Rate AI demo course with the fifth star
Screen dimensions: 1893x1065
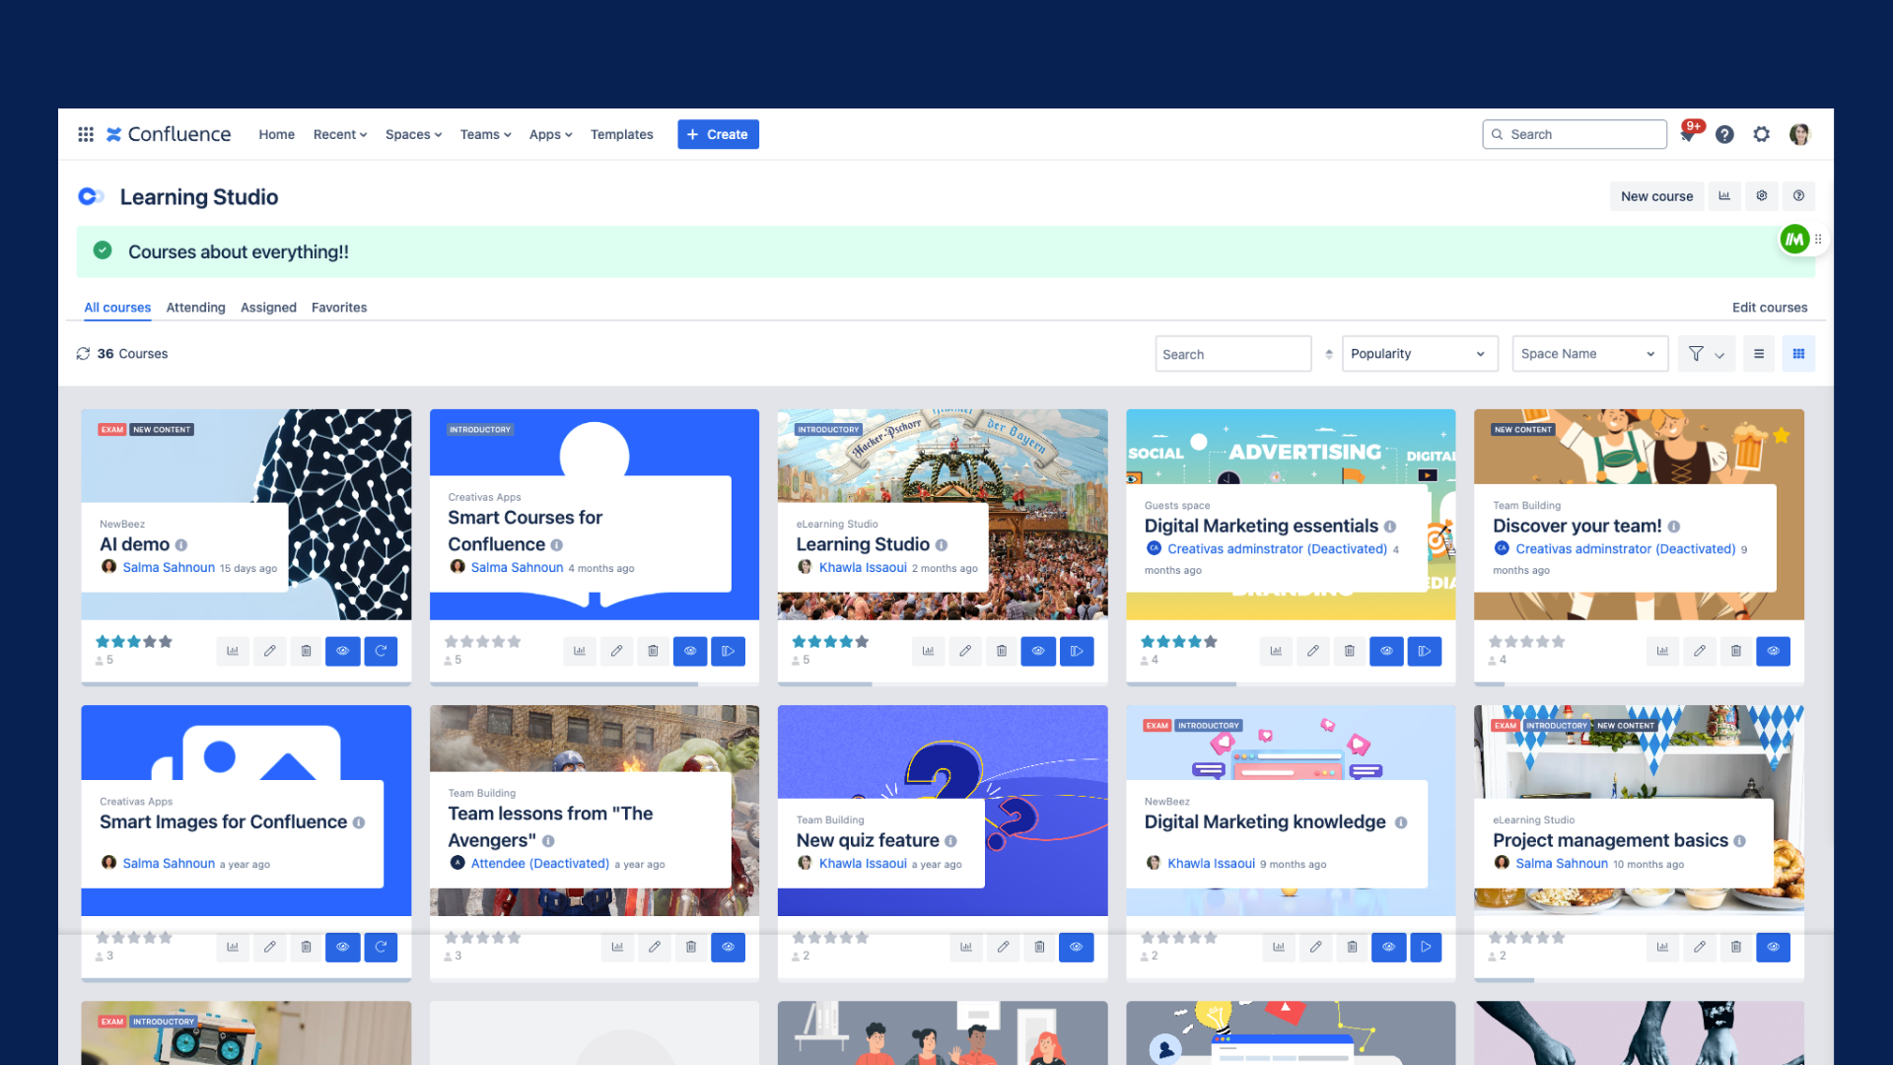[x=166, y=642]
